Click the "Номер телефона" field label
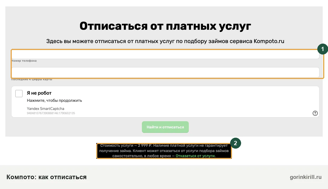This screenshot has width=328, height=189. (24, 61)
